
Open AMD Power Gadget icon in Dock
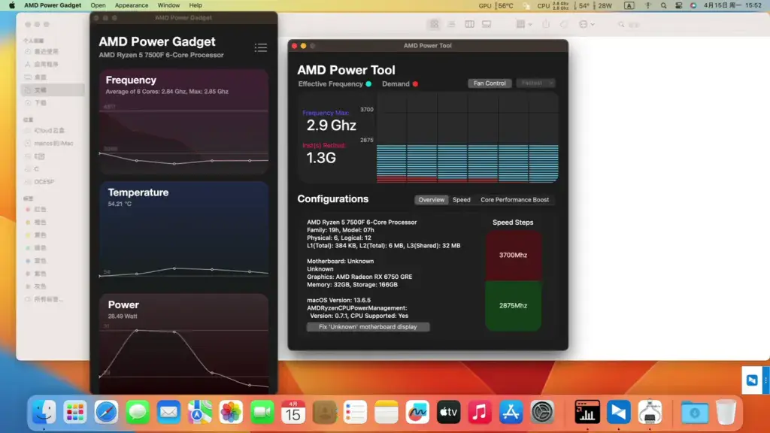click(587, 412)
